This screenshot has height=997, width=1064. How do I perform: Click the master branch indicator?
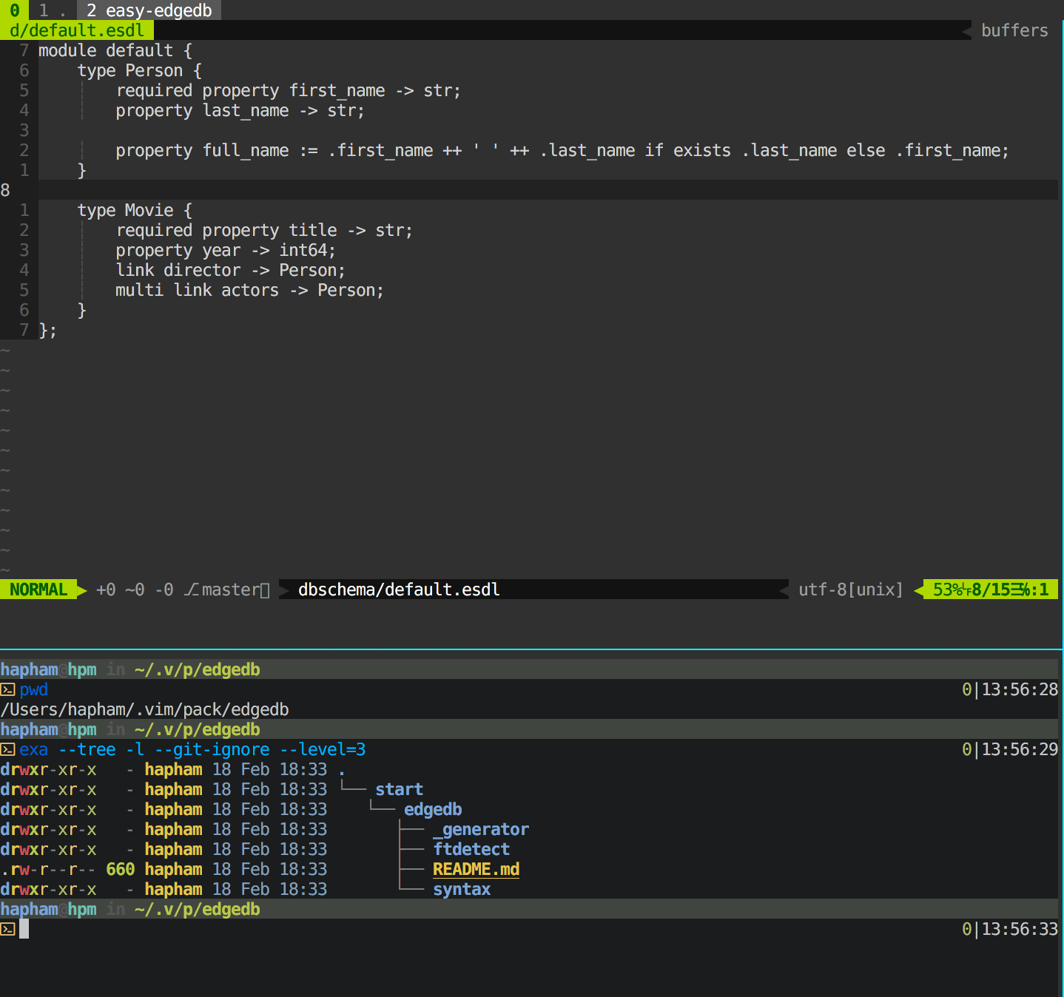click(x=226, y=589)
